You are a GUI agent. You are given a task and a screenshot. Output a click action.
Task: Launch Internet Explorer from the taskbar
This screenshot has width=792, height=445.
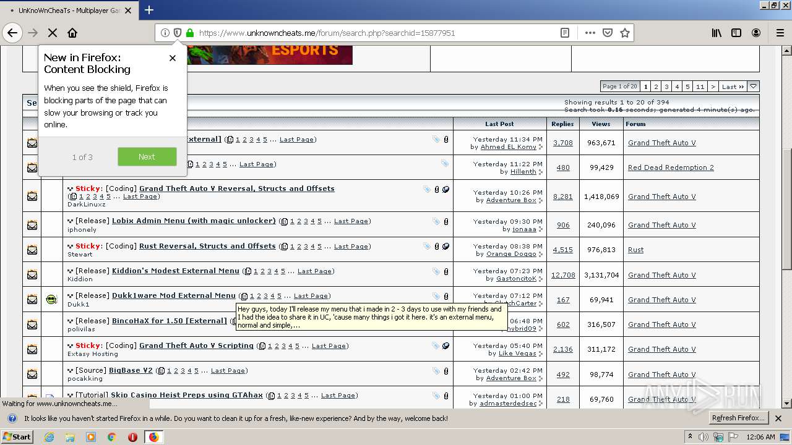[49, 437]
